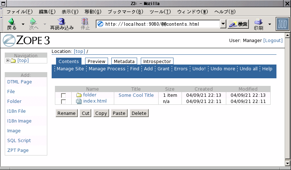Tick the index.html row checkbox

pos(64,101)
